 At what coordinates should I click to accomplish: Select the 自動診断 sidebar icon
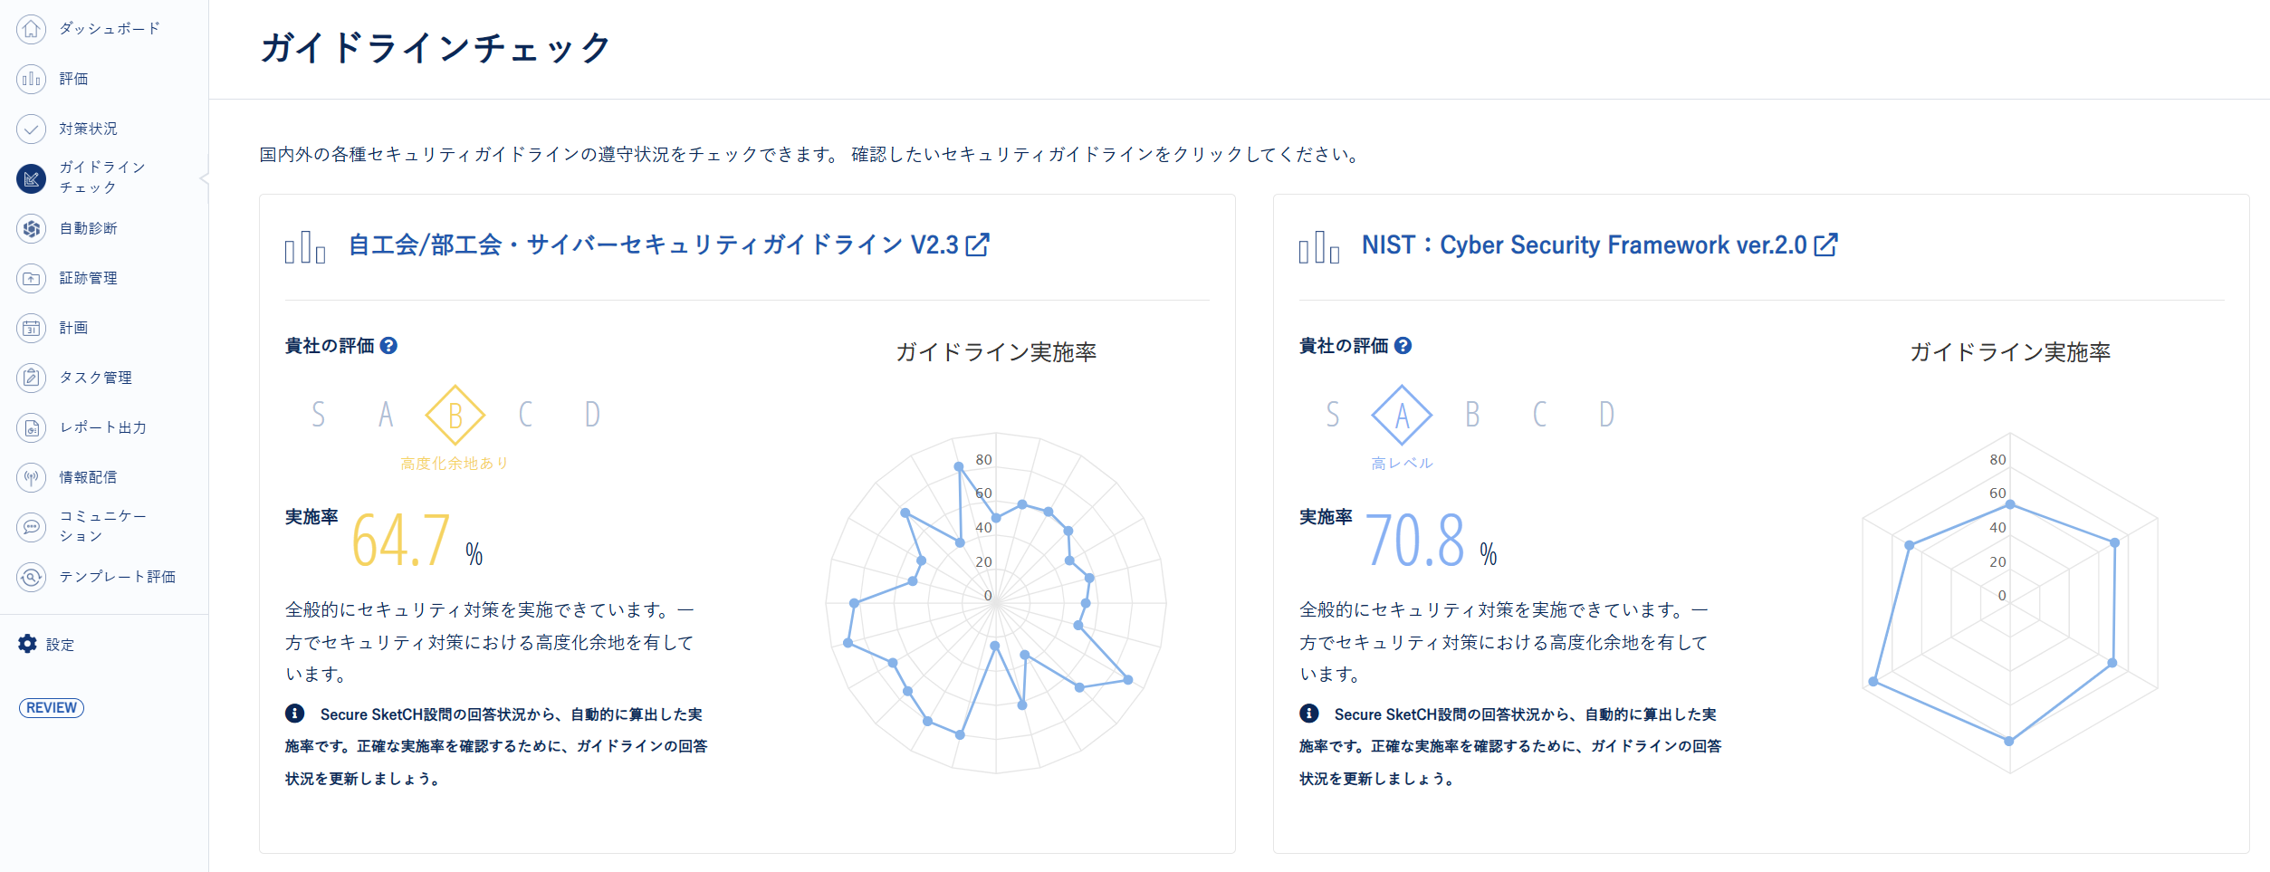[31, 228]
